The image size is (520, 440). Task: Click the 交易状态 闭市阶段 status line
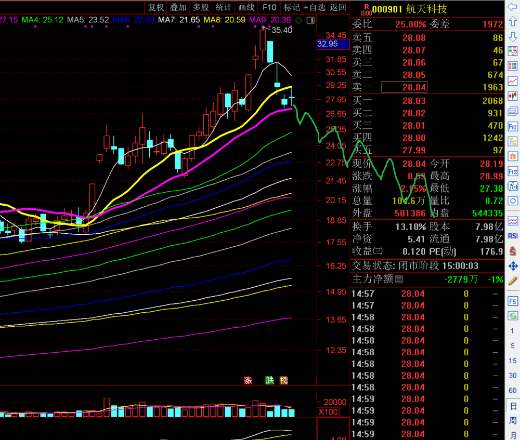point(414,266)
